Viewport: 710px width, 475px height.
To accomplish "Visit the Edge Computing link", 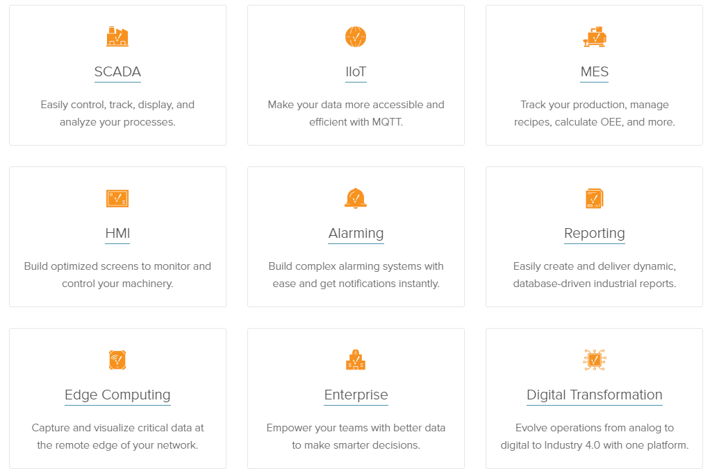I will coord(117,395).
